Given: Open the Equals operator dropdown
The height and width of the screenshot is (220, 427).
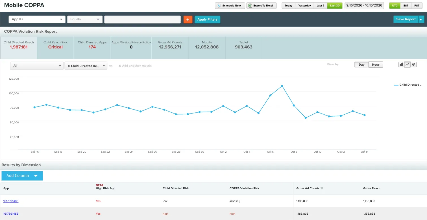Looking at the screenshot, I should click(x=85, y=19).
